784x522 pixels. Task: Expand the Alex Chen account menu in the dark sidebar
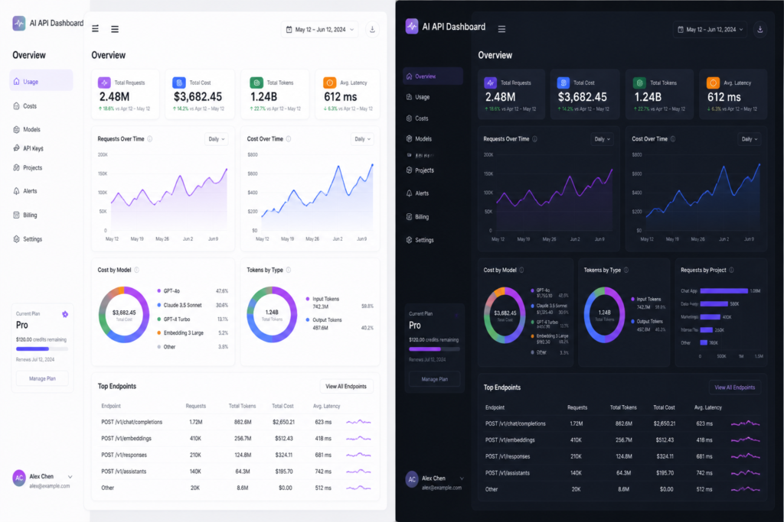pyautogui.click(x=462, y=478)
